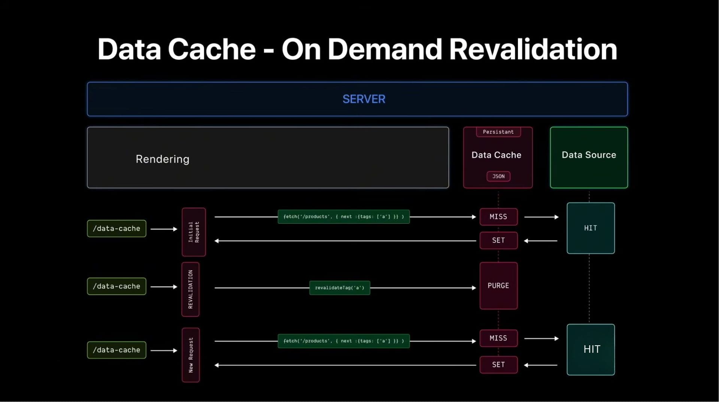The width and height of the screenshot is (719, 404).
Task: Select the bottom /data-cache route label
Action: click(x=116, y=350)
